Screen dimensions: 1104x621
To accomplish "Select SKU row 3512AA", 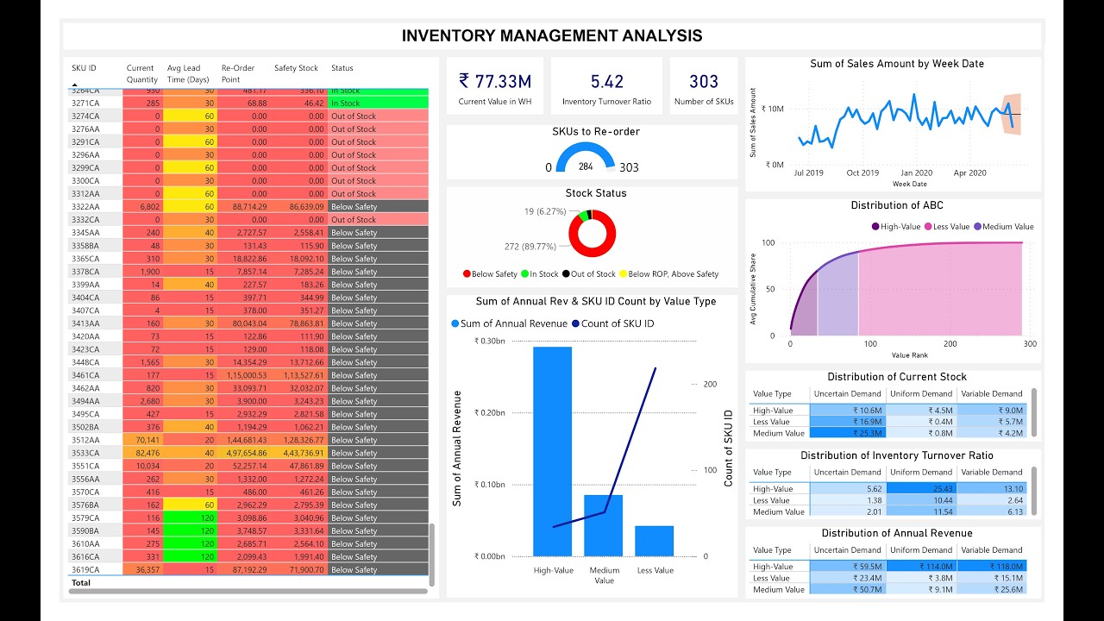I will (x=248, y=440).
